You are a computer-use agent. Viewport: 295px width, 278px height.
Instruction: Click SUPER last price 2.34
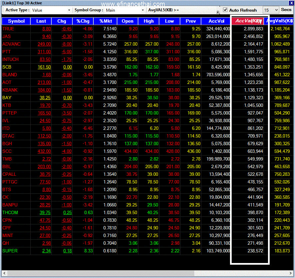pyautogui.click(x=47, y=251)
